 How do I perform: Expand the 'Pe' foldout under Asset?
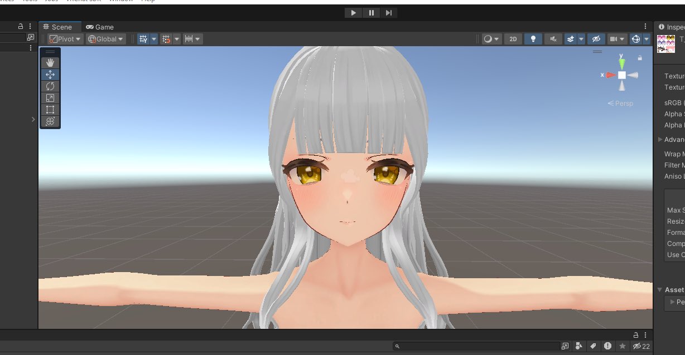coord(672,302)
